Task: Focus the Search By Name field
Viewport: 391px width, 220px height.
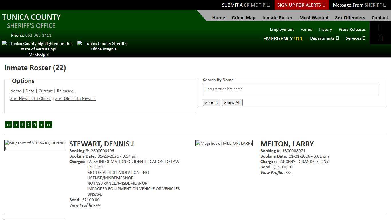Action: 291,89
